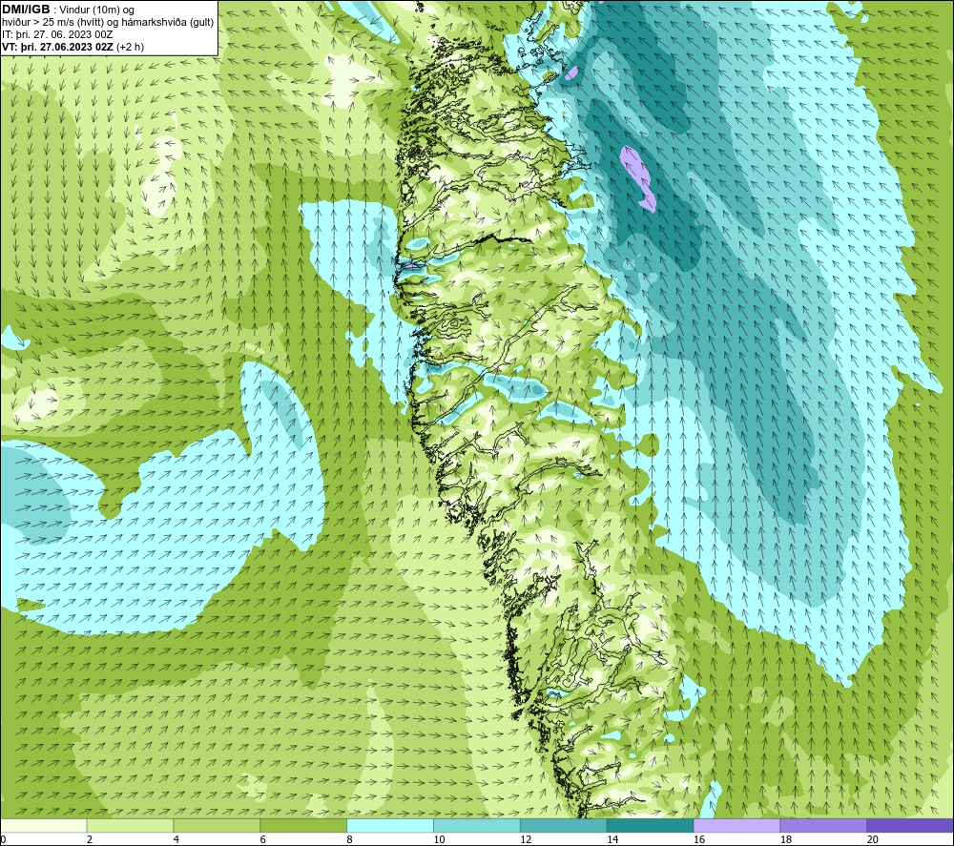Click the 2–4 m/s light green swatch

click(x=130, y=825)
